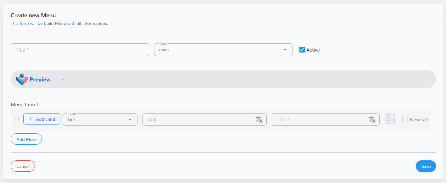Grab the drag handle dots of Menu Item 1
The width and height of the screenshot is (446, 183).
point(17,119)
